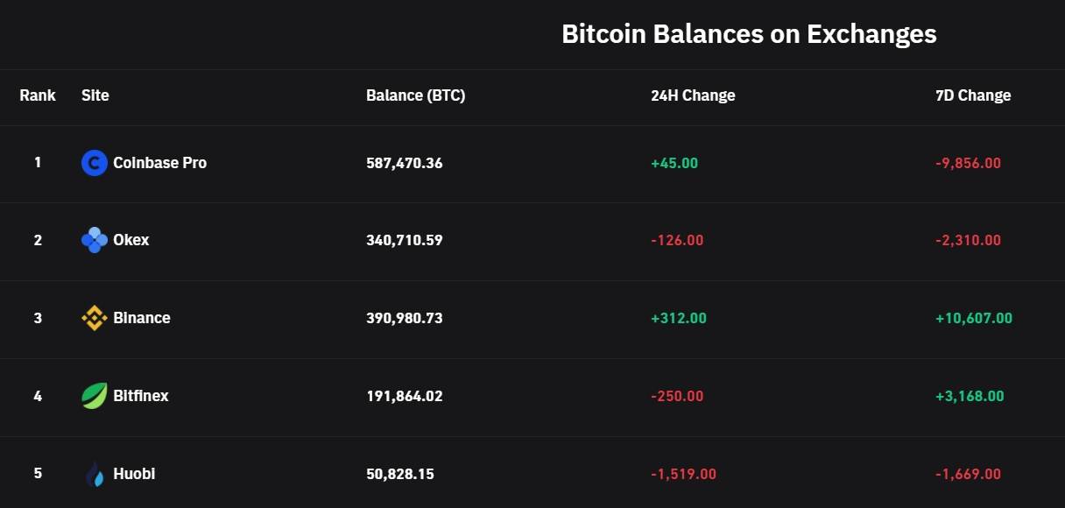Select the Bitcoin Balances on Exchanges title
Image resolution: width=1065 pixels, height=508 pixels.
[x=749, y=34]
